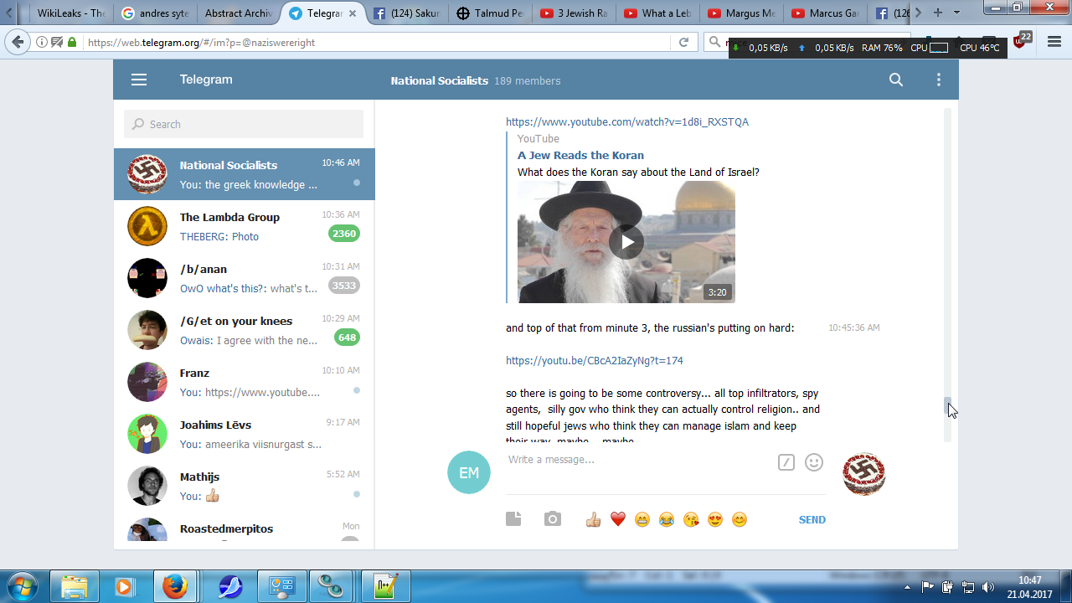Click the browser URL address bar
This screenshot has height=603, width=1072.
[377, 42]
